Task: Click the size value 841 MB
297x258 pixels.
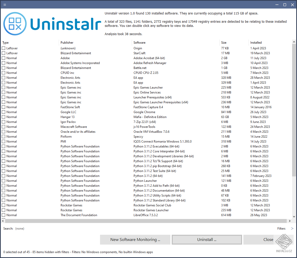Action: pyautogui.click(x=226, y=112)
